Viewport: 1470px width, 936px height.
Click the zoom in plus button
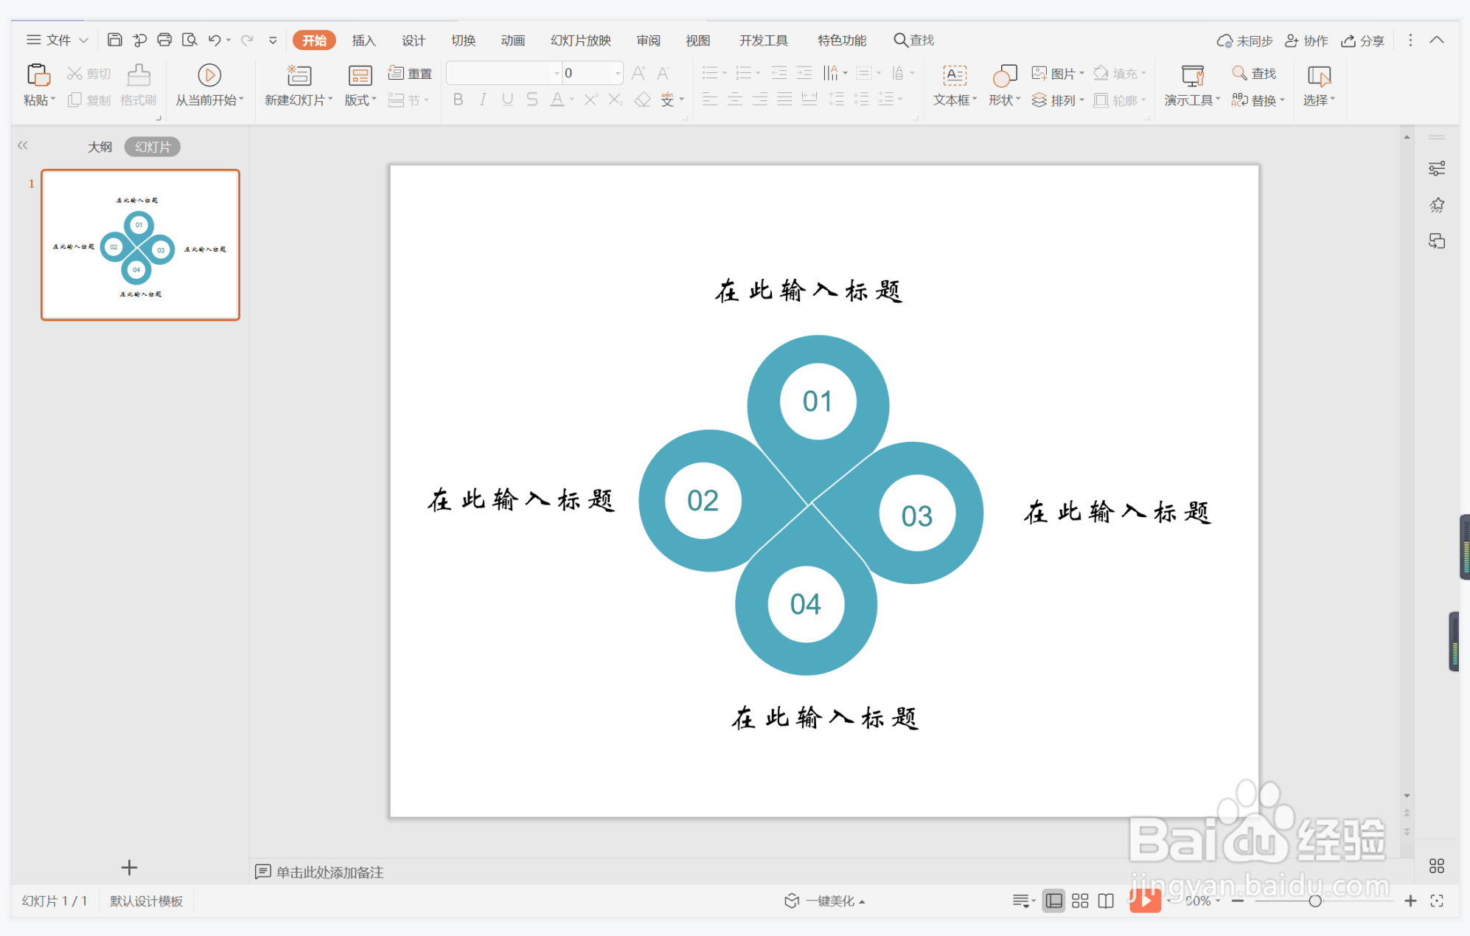(1410, 901)
